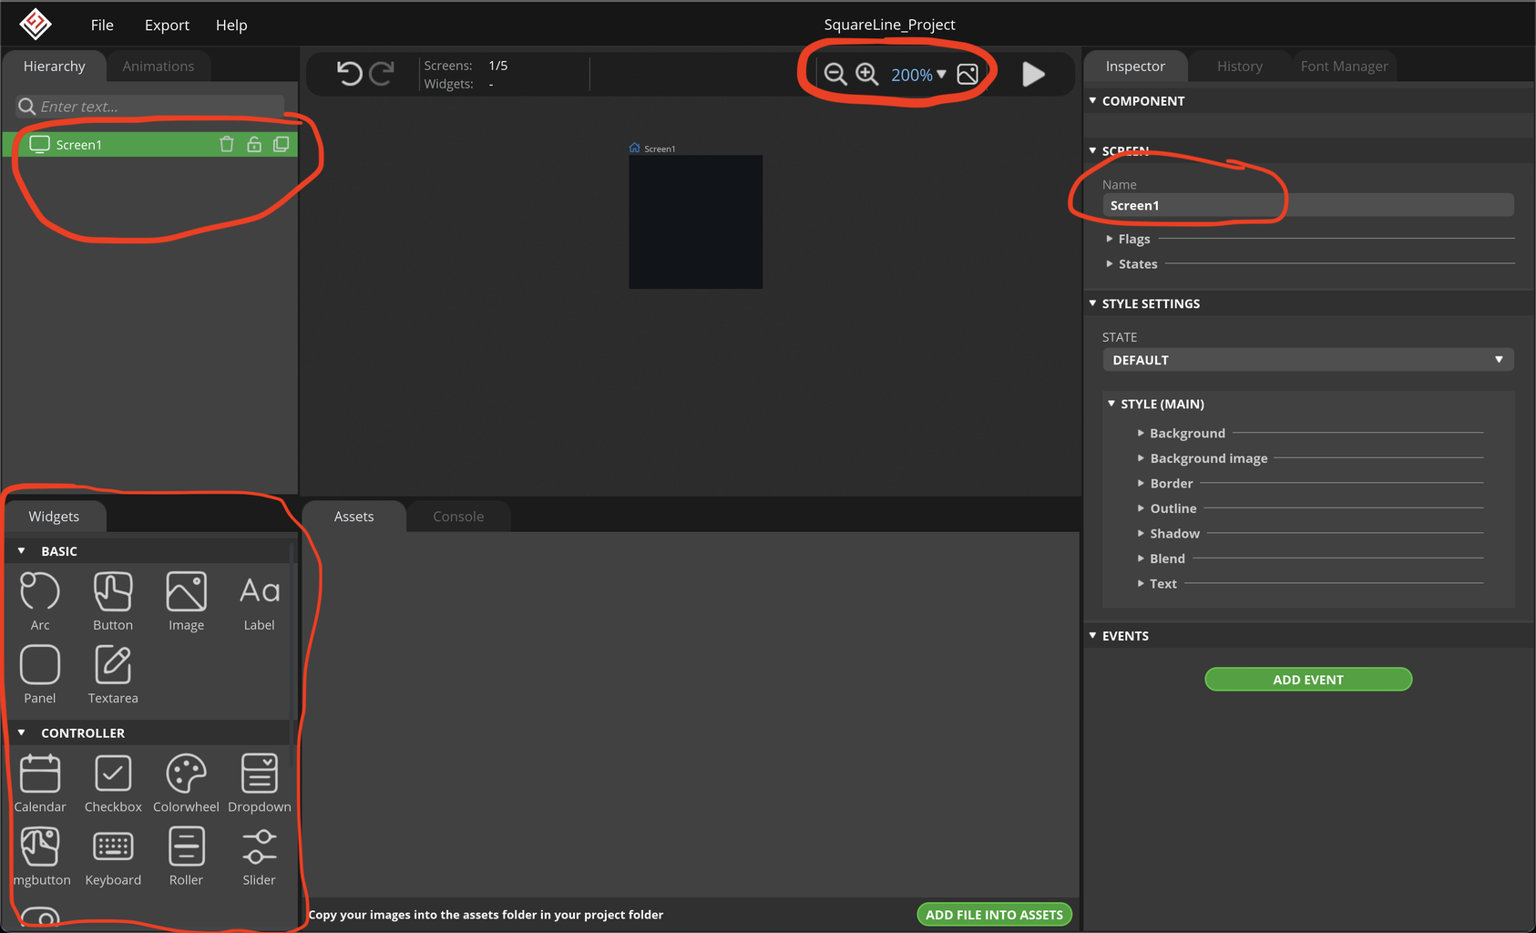
Task: Select the Keyboard widget
Action: [x=113, y=856]
